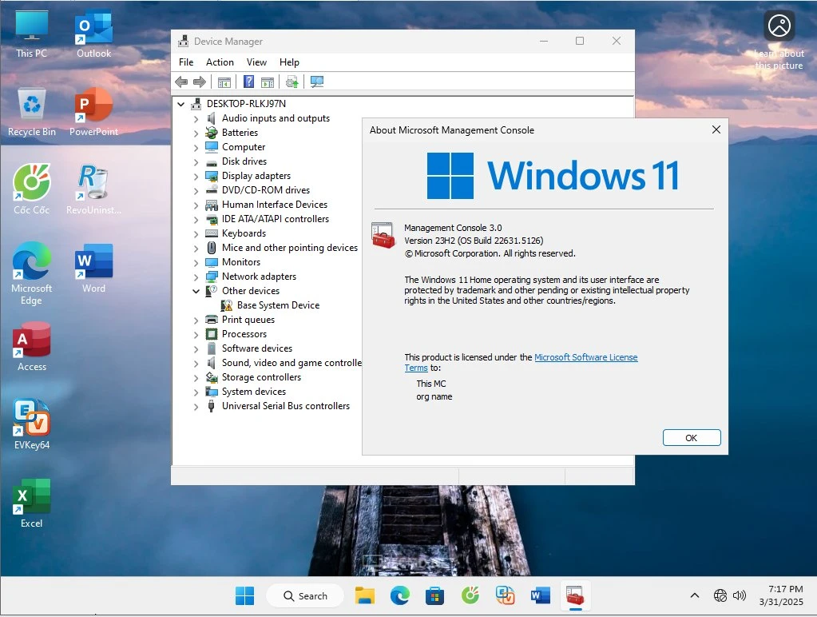Select the Batteries device category icon
817x617 pixels.
click(211, 133)
